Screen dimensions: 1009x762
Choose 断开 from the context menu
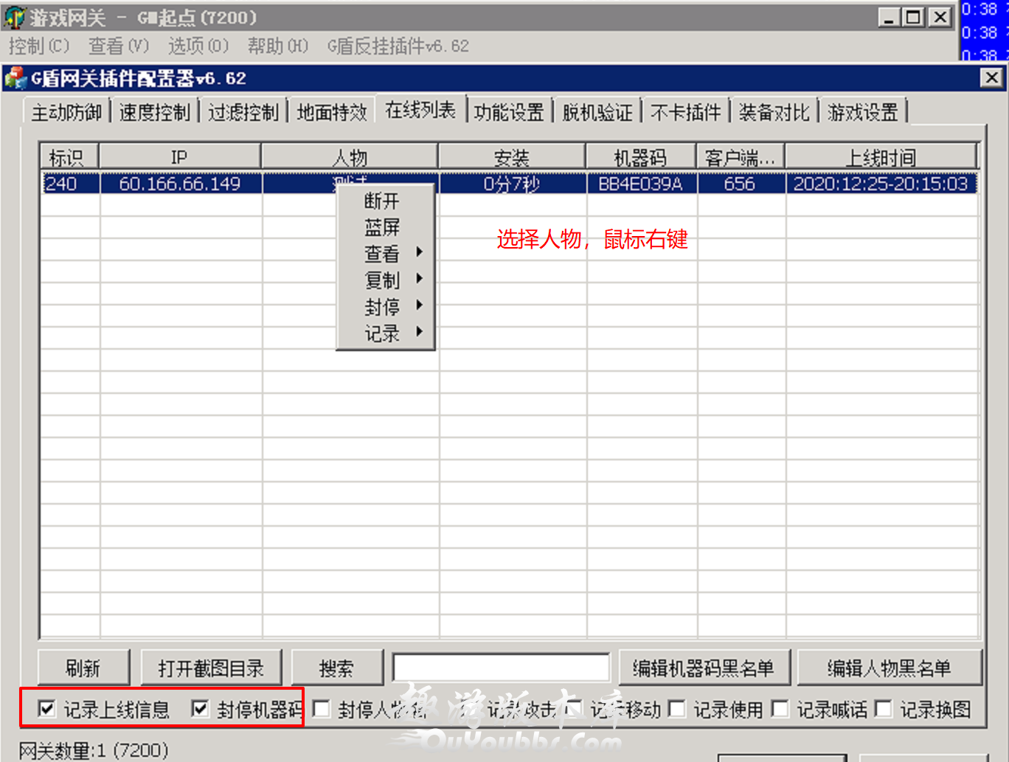(x=382, y=201)
